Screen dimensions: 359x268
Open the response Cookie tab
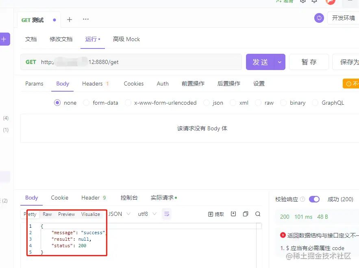pyautogui.click(x=59, y=198)
